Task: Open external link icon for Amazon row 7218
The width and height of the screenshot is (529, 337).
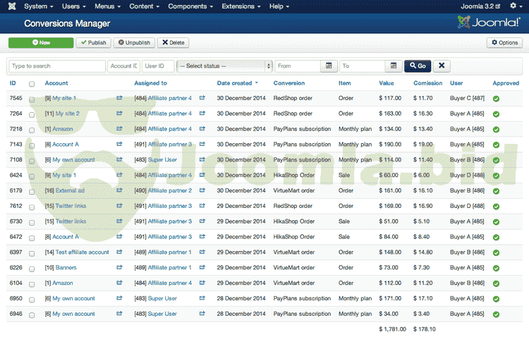Action: (x=119, y=129)
